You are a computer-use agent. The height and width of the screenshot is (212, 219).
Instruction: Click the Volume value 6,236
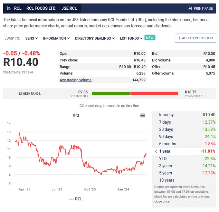pos(141,73)
